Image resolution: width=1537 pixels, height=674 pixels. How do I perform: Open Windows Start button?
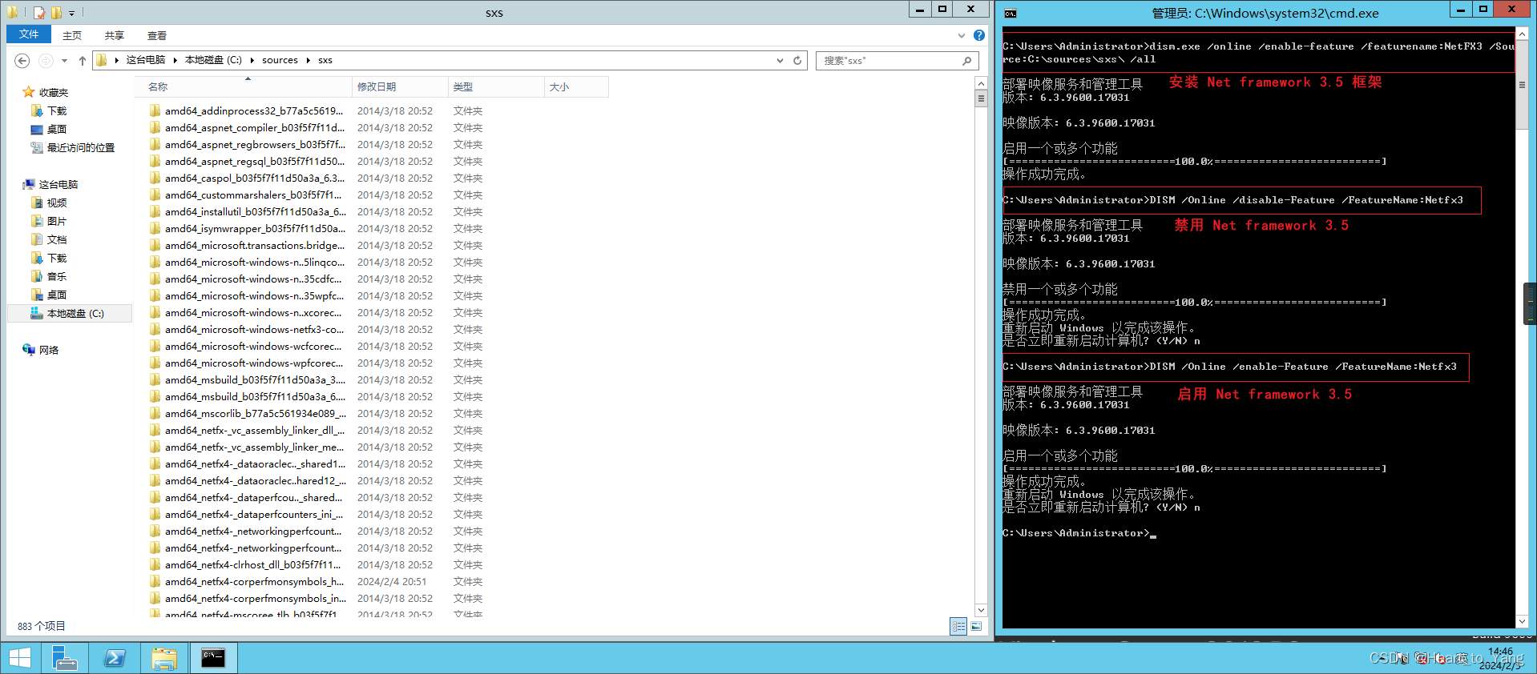pyautogui.click(x=20, y=658)
